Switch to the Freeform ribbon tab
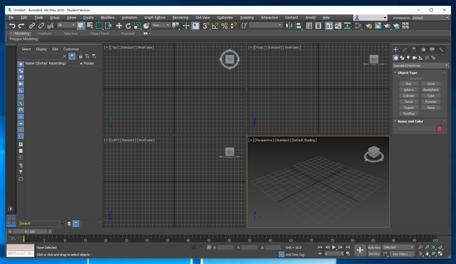Image resolution: width=456 pixels, height=264 pixels. pos(45,33)
